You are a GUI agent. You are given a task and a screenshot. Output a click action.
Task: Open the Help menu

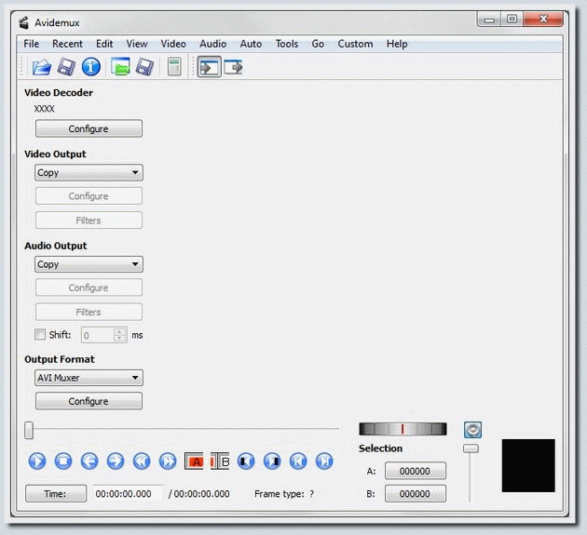[x=397, y=44]
